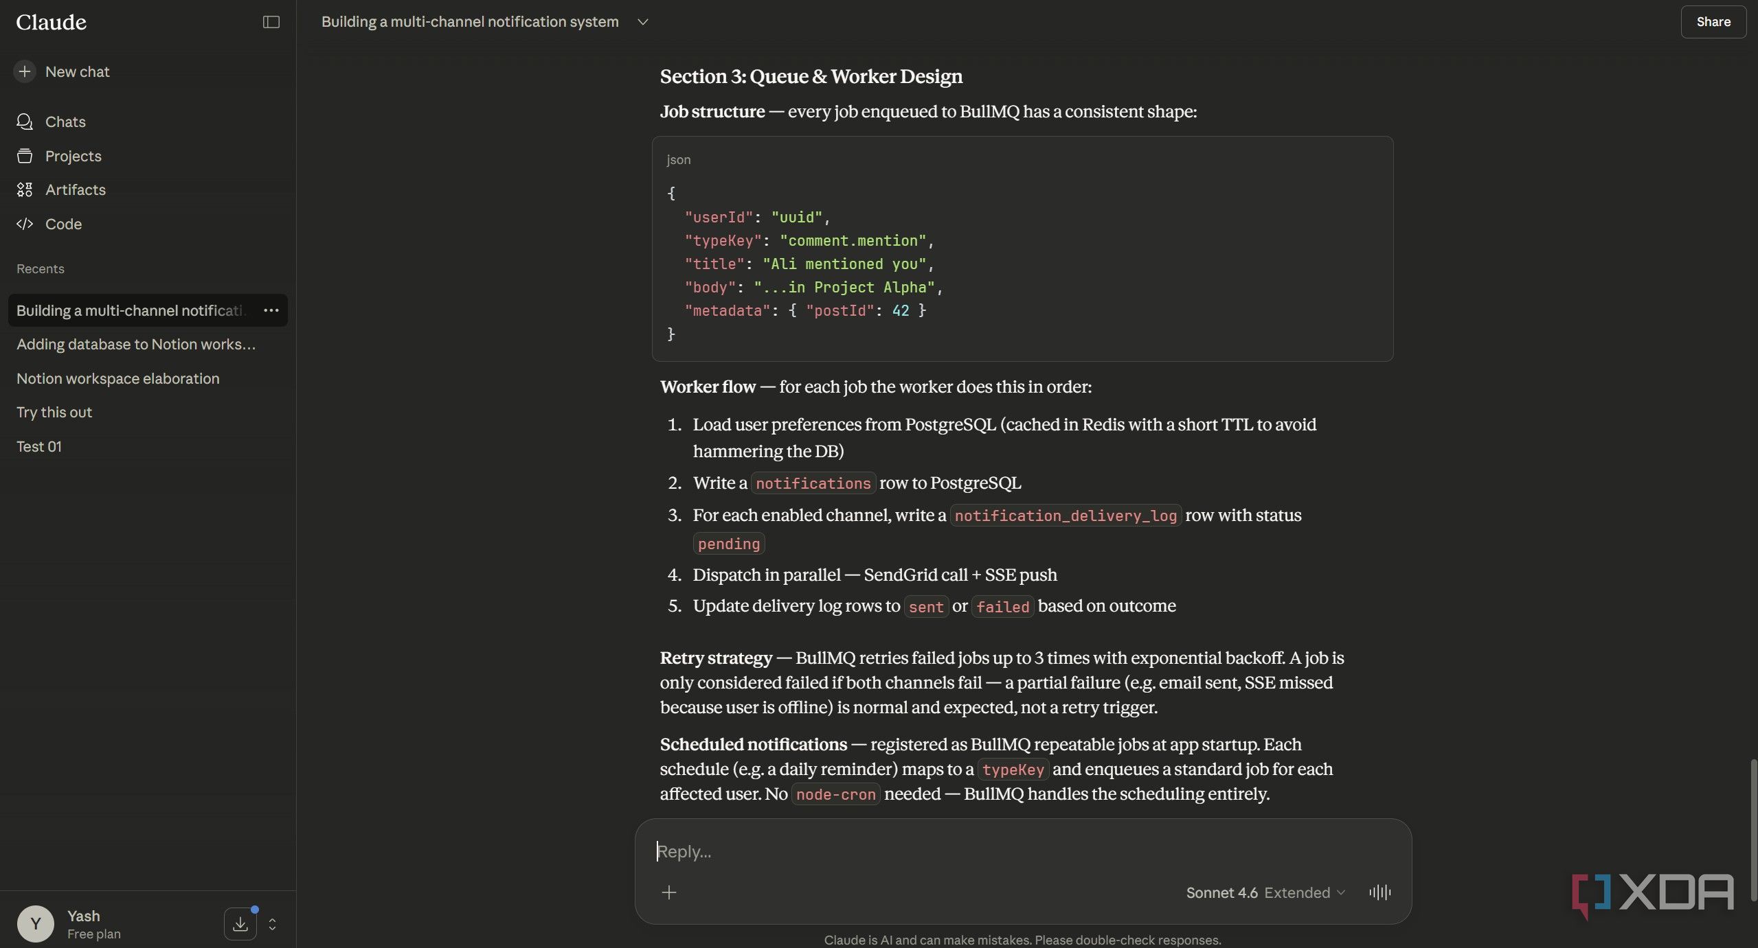Screen dimensions: 1758x948
Task: Click the 'notification_delivery_log' inline code
Action: click(1066, 516)
